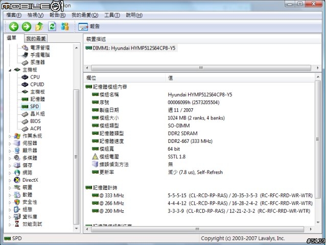Click the 軟體 tree icon
Viewport: 327px width, 245px height.
point(17,195)
